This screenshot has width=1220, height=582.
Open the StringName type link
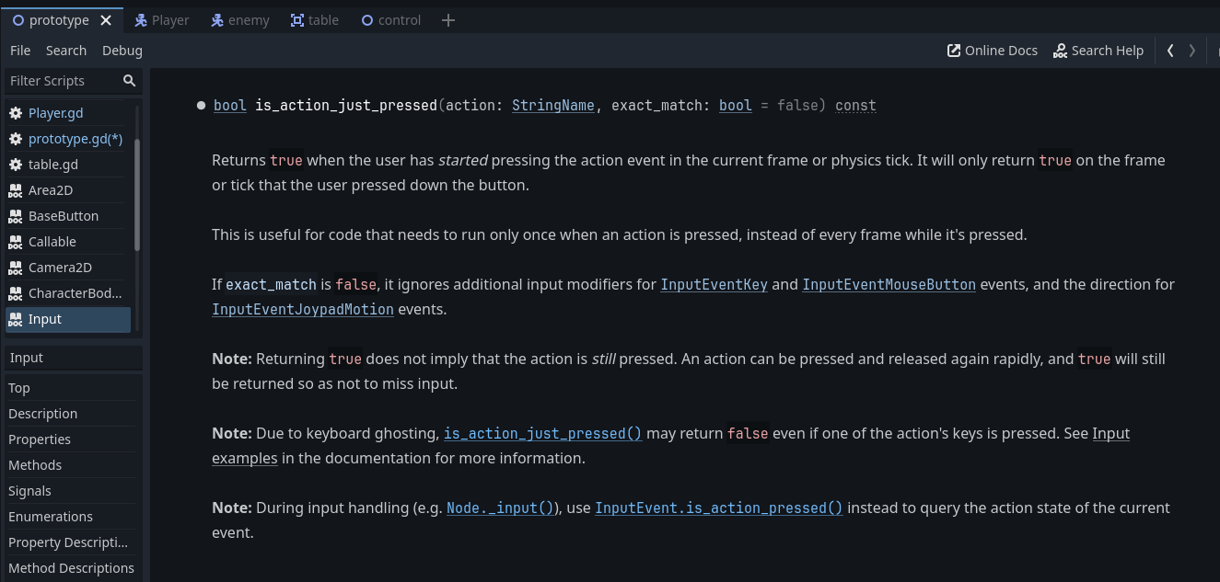coord(553,106)
